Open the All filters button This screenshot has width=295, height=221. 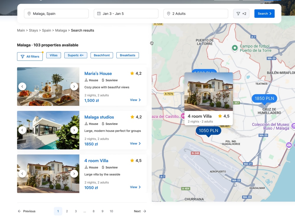tap(30, 56)
